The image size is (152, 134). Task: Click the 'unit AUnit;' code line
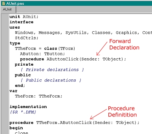24,17
